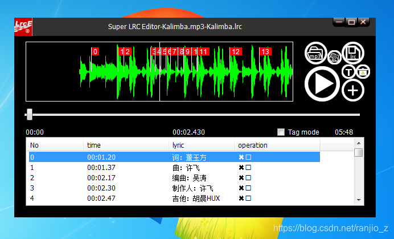Viewport: 394px width, 239px height.
Task: Save the lrc file with floppy icon
Action: click(x=353, y=53)
